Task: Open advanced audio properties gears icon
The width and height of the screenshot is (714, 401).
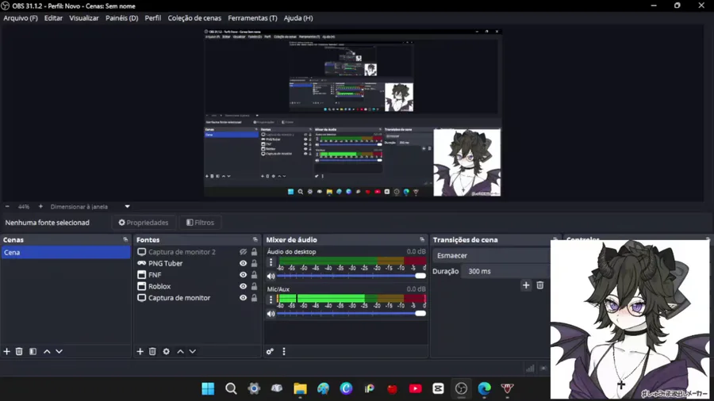Action: pos(270,351)
